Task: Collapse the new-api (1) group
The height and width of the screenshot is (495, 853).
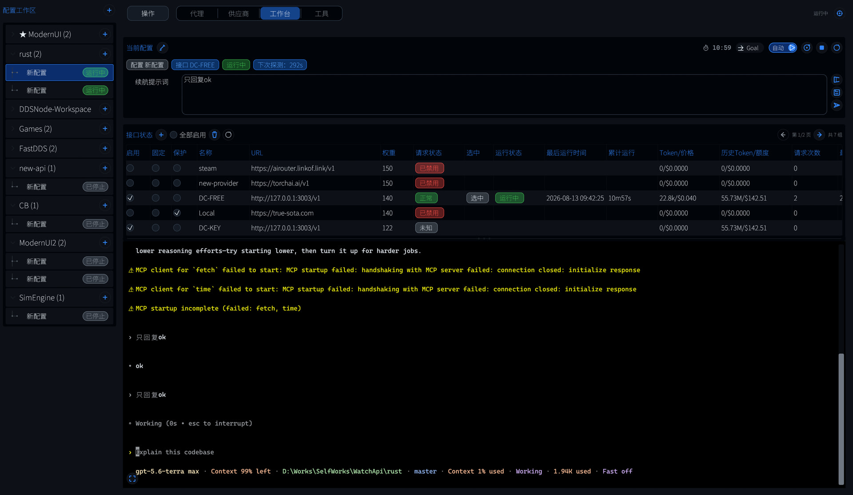Action: click(x=13, y=168)
